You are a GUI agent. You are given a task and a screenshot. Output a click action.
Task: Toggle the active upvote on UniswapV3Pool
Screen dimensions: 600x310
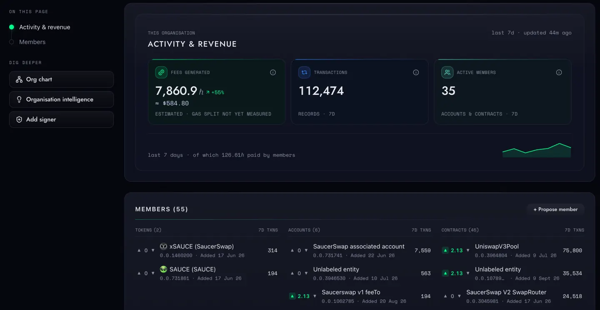[445, 250]
